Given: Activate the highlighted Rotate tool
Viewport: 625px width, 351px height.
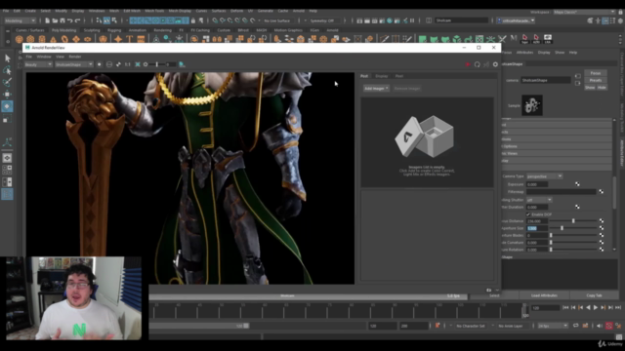Looking at the screenshot, I should [7, 106].
